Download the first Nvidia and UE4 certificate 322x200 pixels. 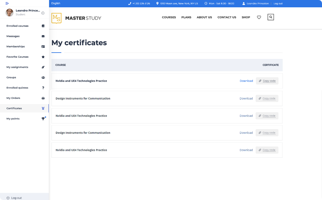coord(246,81)
